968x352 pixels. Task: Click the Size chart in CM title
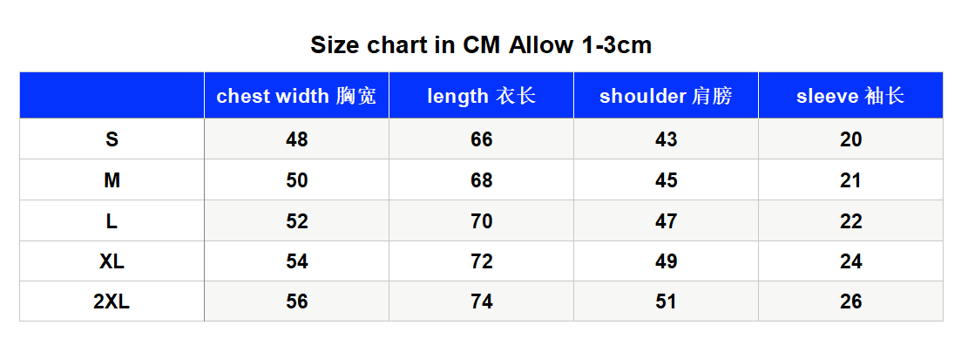coord(481,45)
